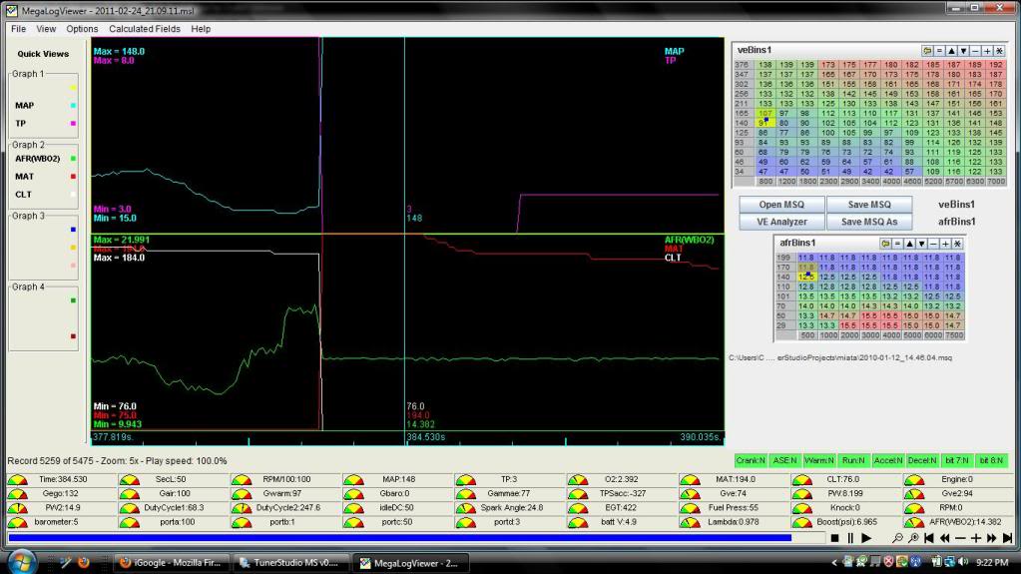Screen dimensions: 1021x574
Task: Click the asterisk multiply icon on veBins1 toolbar
Action: tap(999, 51)
